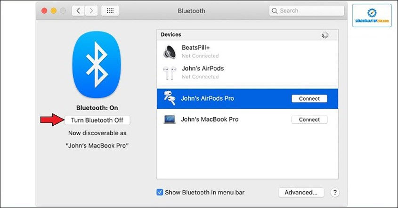
Task: Click Not Connected under John's AirPods
Action: click(200, 77)
